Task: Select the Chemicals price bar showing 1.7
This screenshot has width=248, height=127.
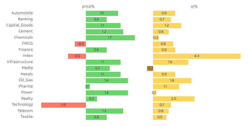Action: (x=110, y=38)
